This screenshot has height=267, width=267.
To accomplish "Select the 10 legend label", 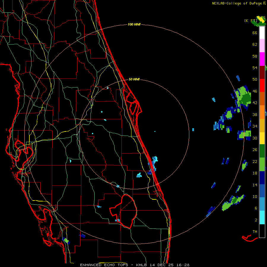I will tap(255, 196).
